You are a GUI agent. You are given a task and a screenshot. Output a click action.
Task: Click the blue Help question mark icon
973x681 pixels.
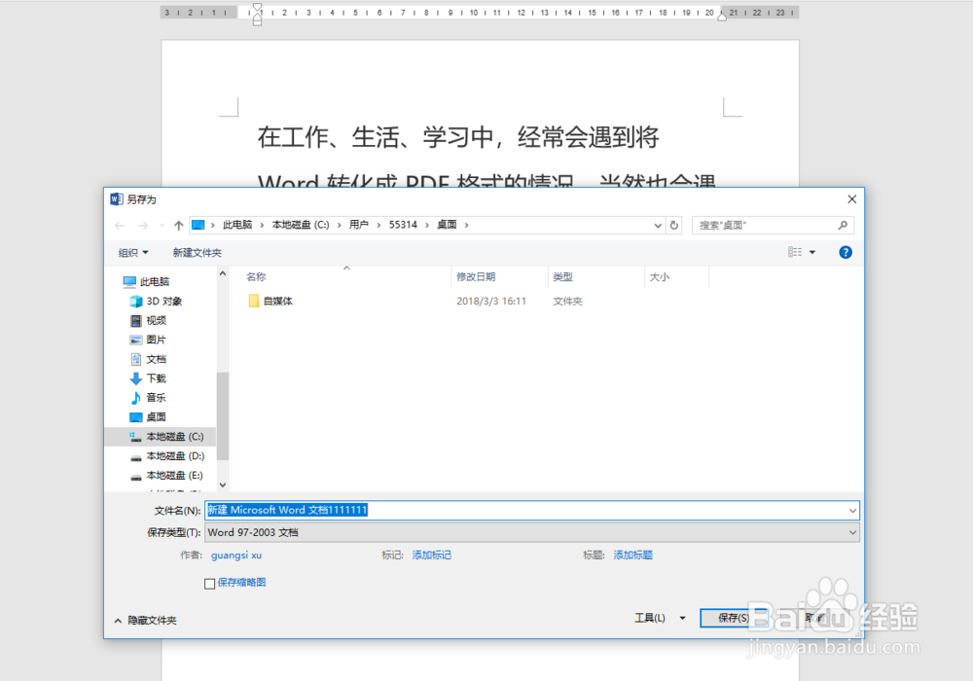(845, 252)
